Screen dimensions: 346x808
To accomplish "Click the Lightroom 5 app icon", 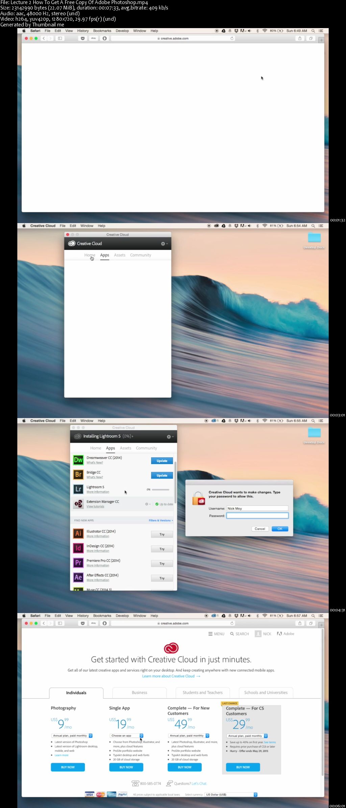I will pyautogui.click(x=78, y=489).
